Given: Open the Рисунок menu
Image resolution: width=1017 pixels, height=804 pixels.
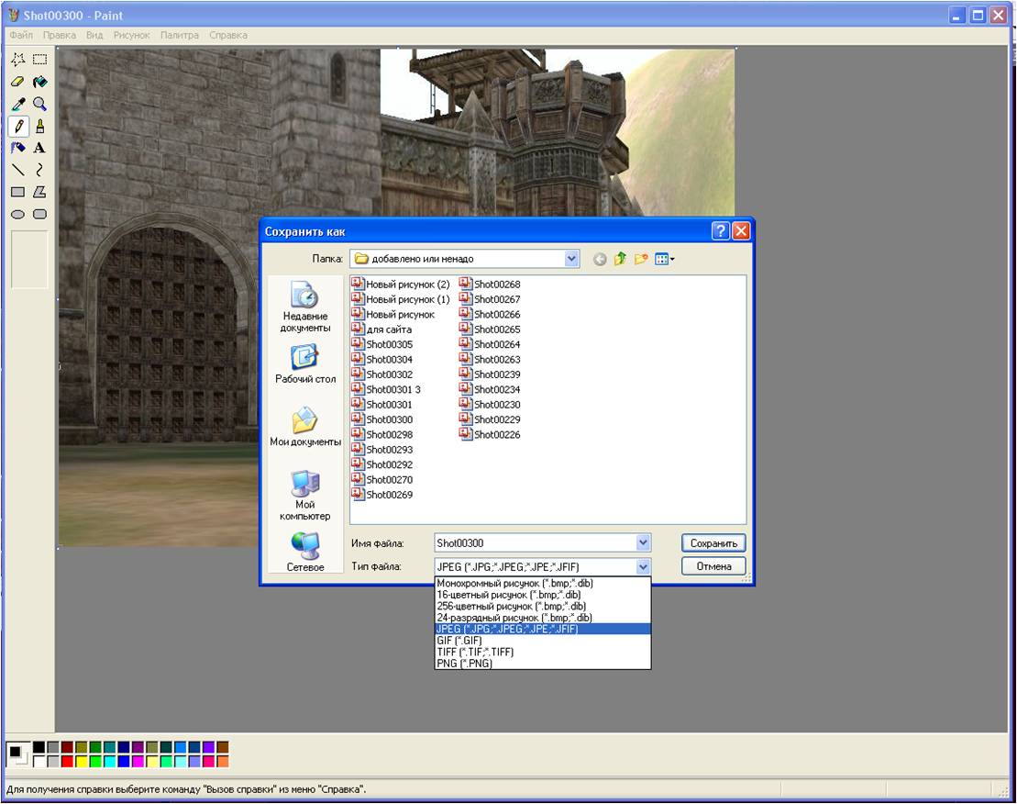Looking at the screenshot, I should [132, 35].
